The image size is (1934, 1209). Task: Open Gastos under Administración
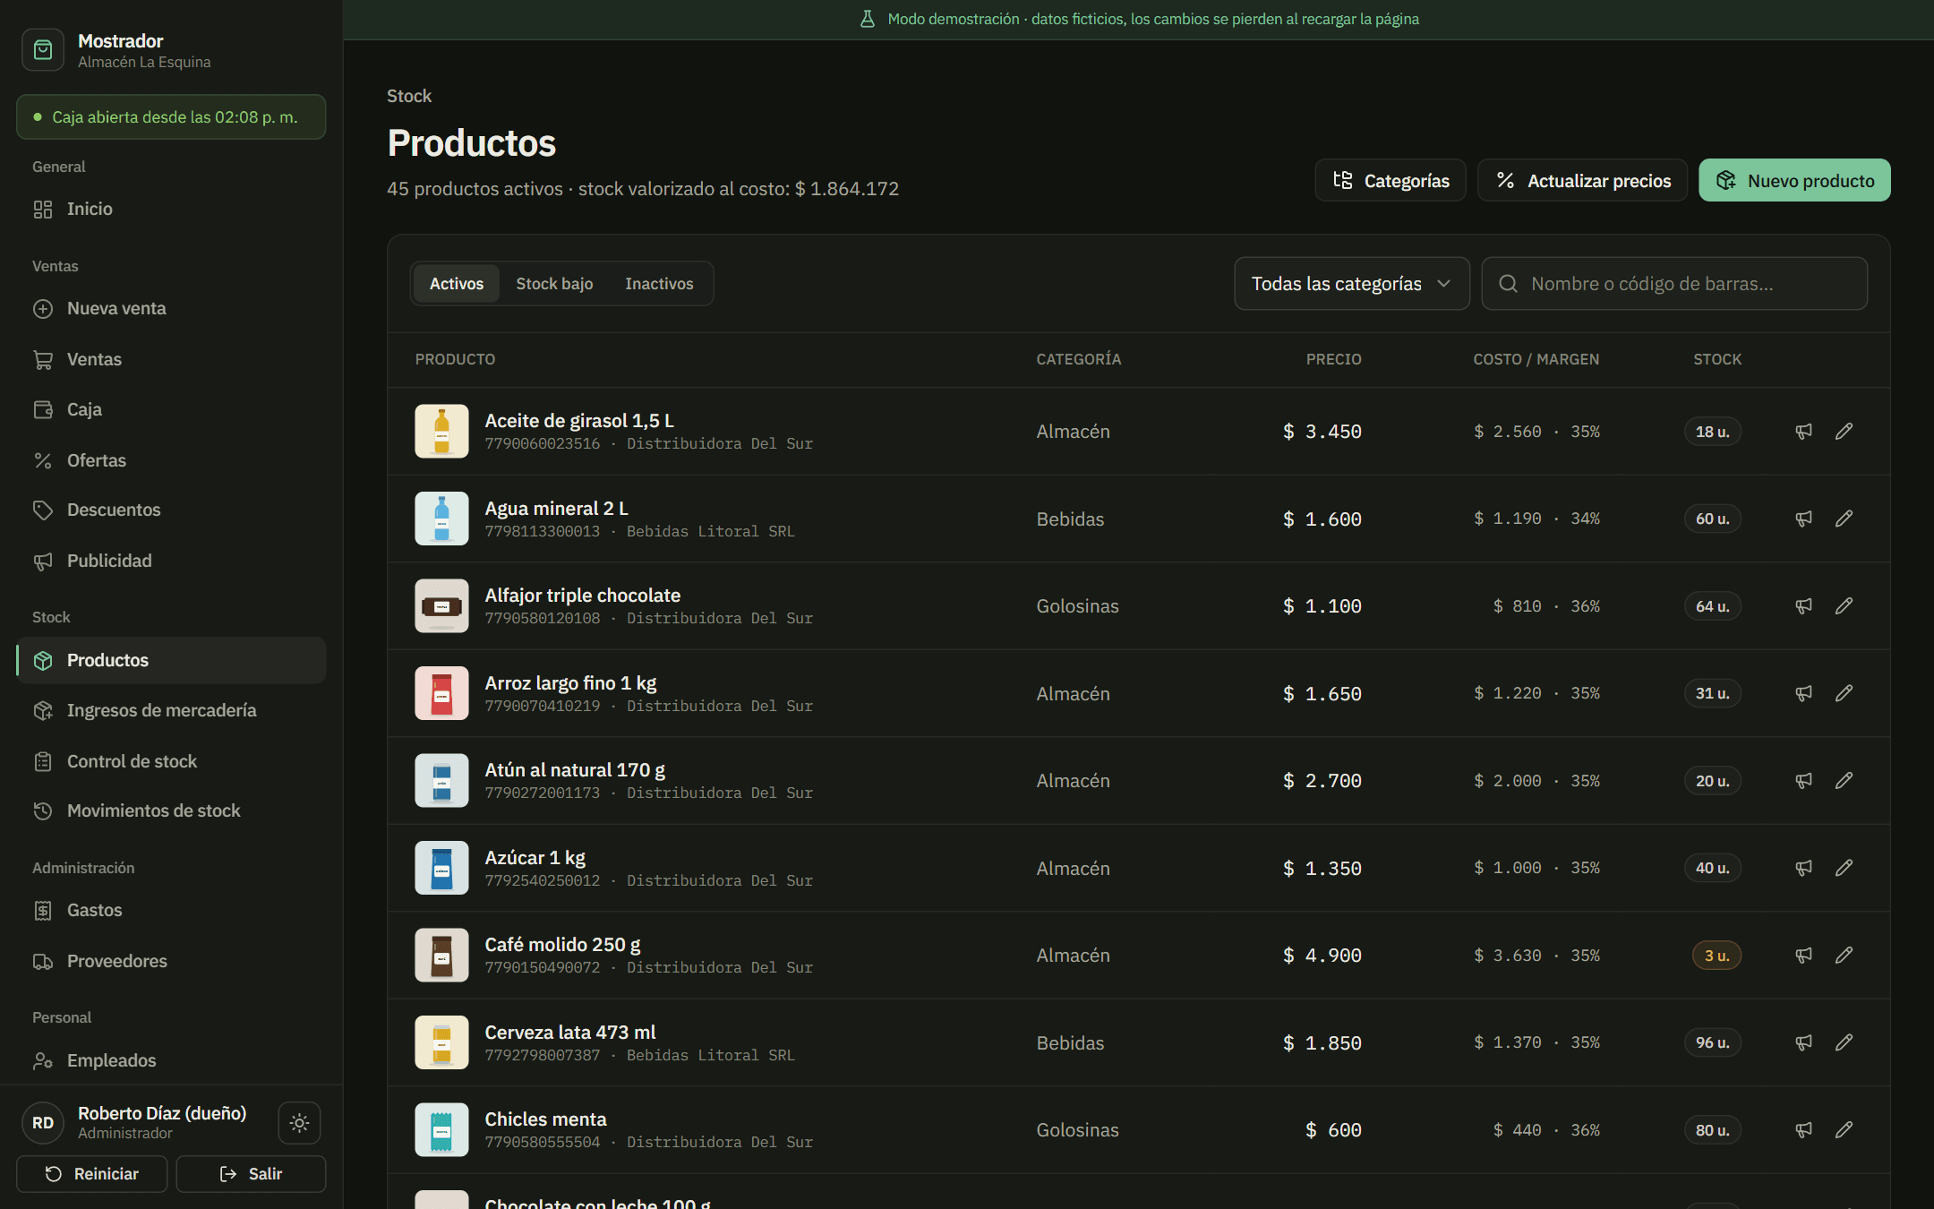pyautogui.click(x=171, y=910)
